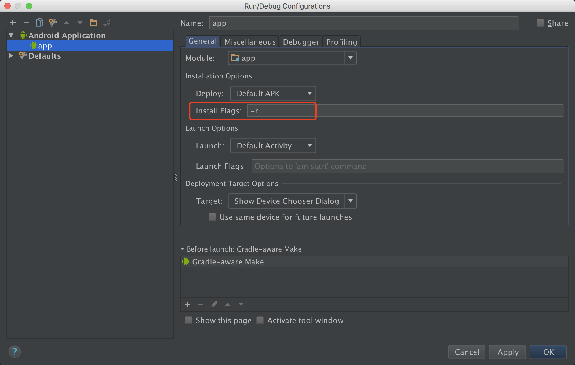
Task: Expand the Defaults tree node
Action: (x=11, y=56)
